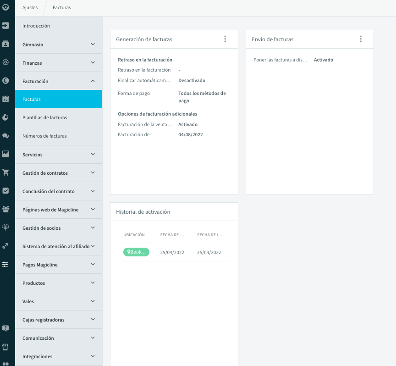This screenshot has width=396, height=366.
Task: Open the help question mark icon in sidebar
Action: [x=5, y=328]
